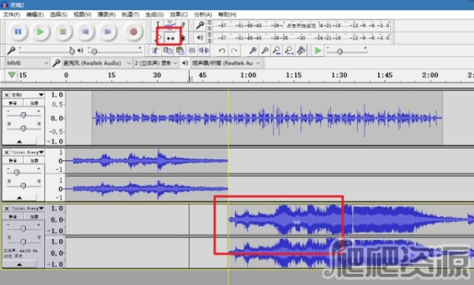Click the device toolbar speaker icon
The width and height of the screenshot is (474, 285).
click(185, 63)
